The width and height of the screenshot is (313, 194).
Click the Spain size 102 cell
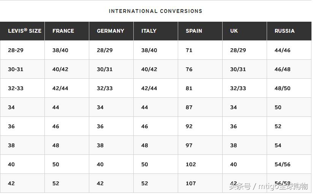pyautogui.click(x=191, y=164)
